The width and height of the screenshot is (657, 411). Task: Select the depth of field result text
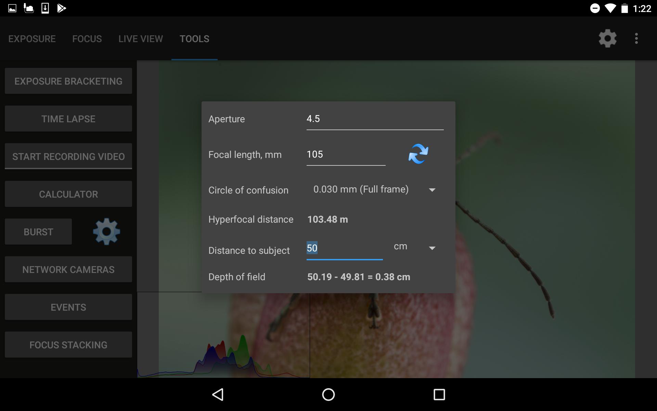pos(359,277)
